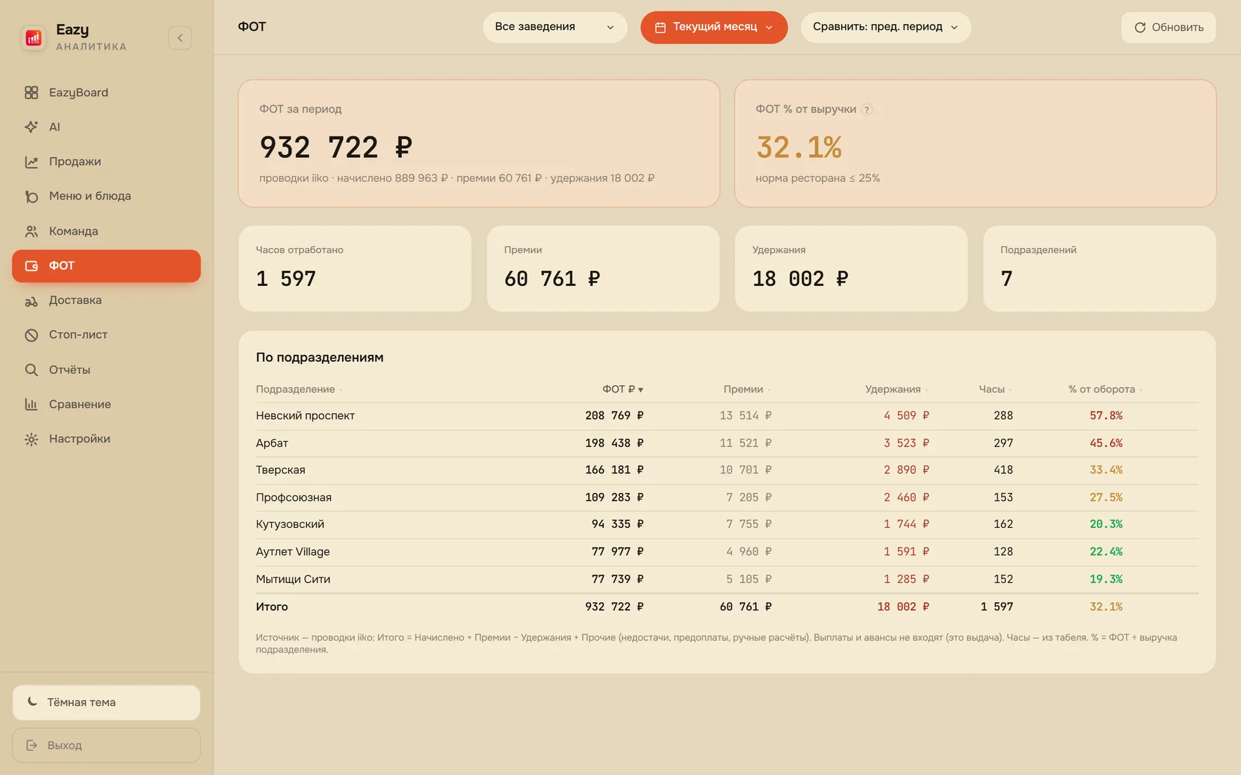Screen dimensions: 1241x775
Task: Sort by the Удержания column header
Action: click(x=896, y=389)
